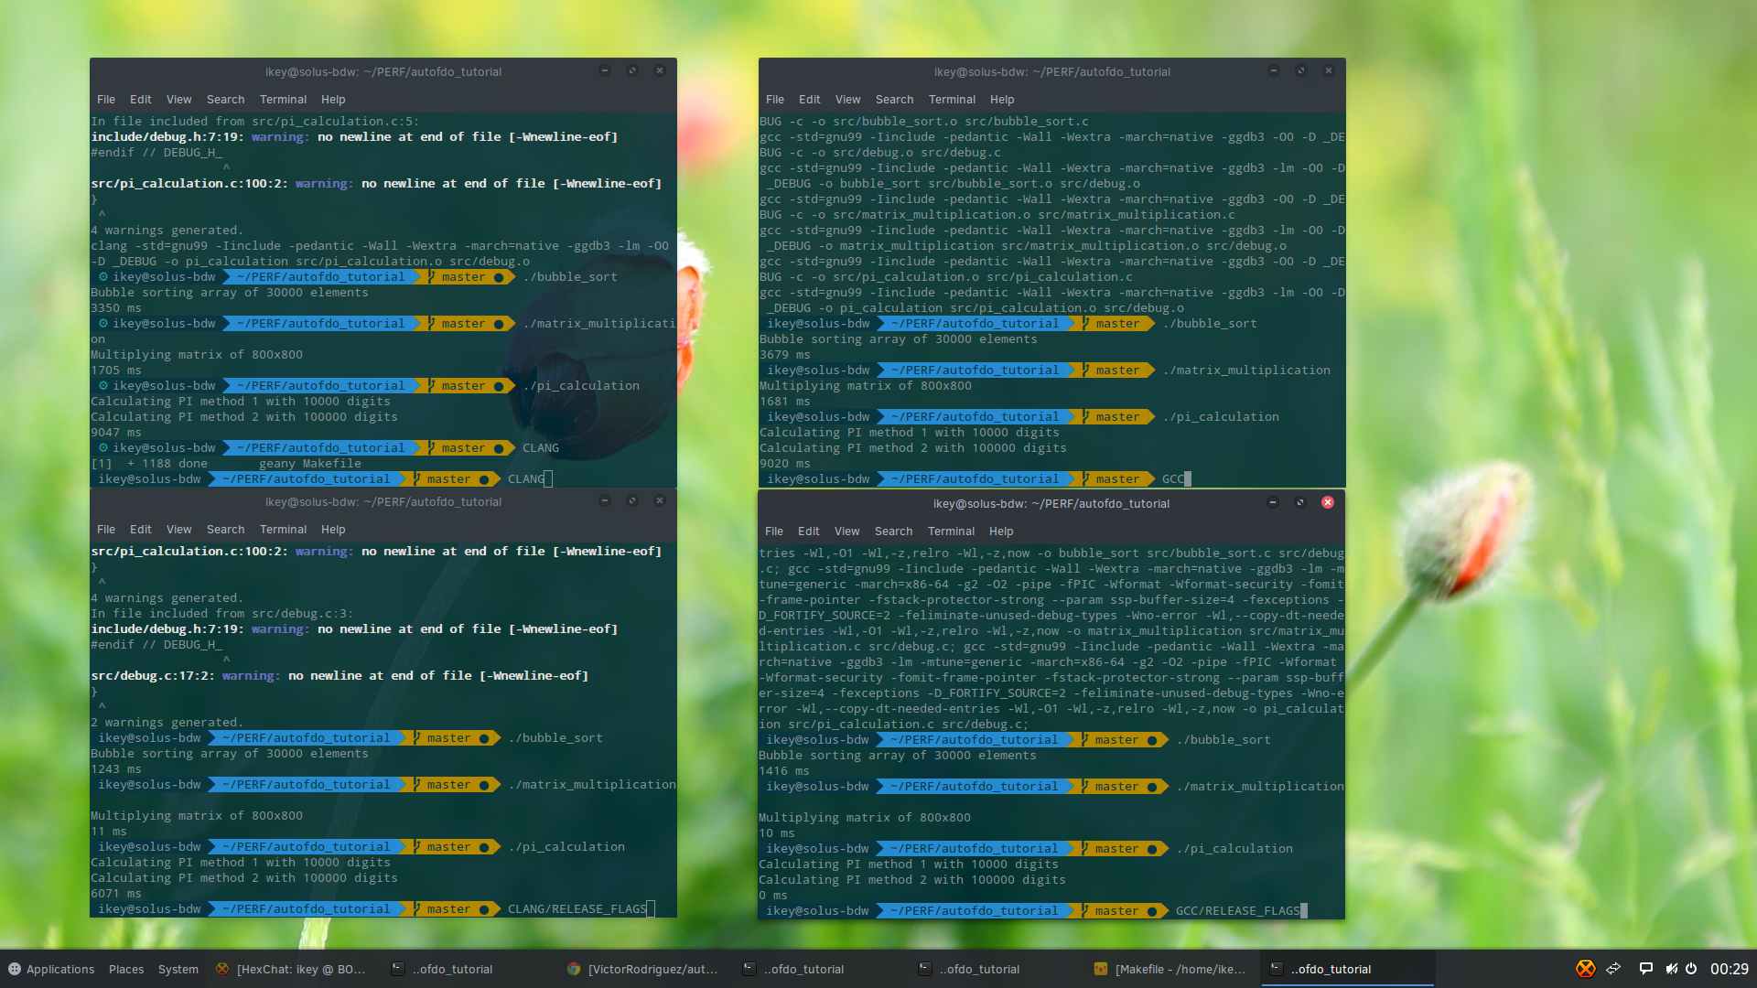1757x988 pixels.
Task: Close the CLANG/RELEASE_FLAGS terminal window
Action: pyautogui.click(x=659, y=500)
